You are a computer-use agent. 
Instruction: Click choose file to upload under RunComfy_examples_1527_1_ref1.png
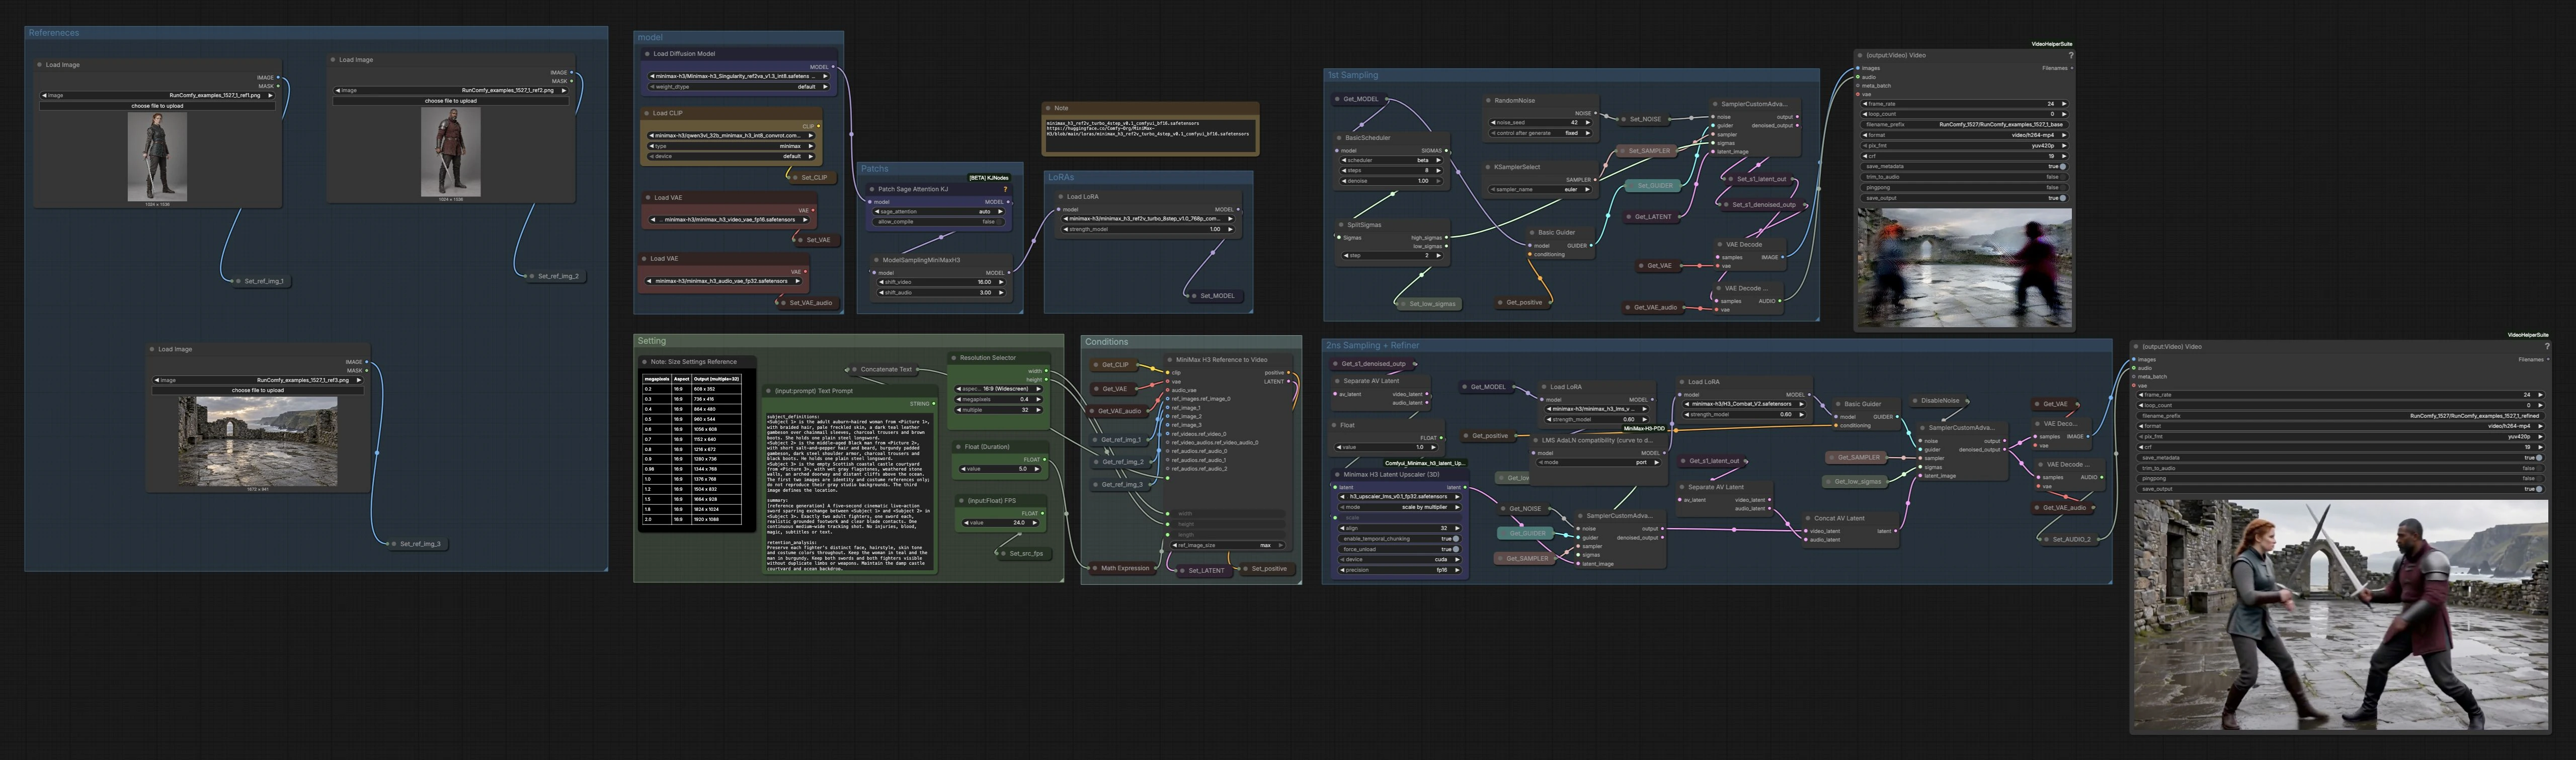(x=157, y=105)
